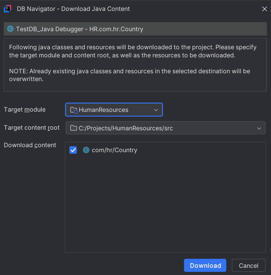Click the folder icon in the content root field
271x275 pixels.
point(73,128)
